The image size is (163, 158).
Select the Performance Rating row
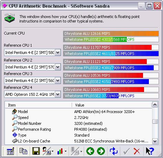79,129
